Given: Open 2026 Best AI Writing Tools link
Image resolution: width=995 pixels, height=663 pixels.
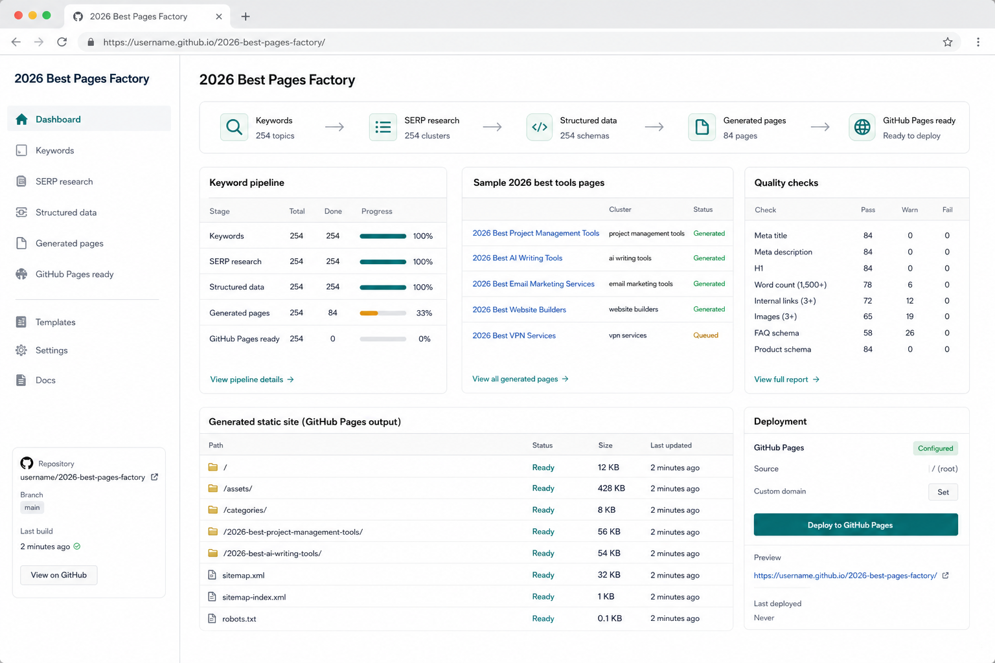Looking at the screenshot, I should [x=517, y=258].
